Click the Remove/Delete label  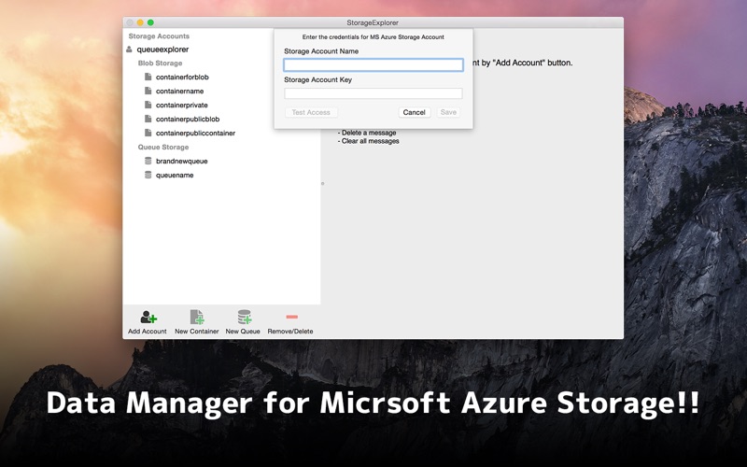click(290, 332)
